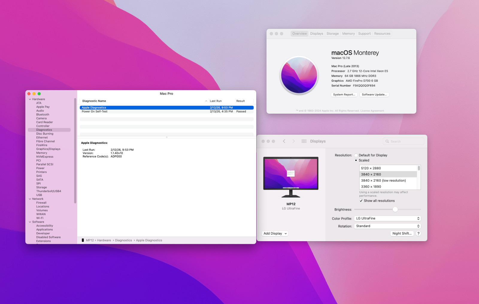Open Night Shift settings

tap(402, 233)
